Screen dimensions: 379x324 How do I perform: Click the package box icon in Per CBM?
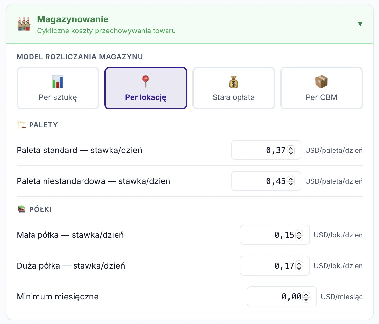point(321,82)
